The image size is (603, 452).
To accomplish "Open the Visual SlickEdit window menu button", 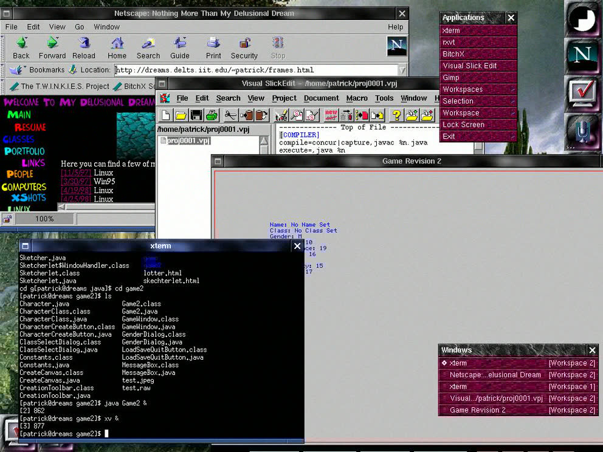I will (162, 83).
